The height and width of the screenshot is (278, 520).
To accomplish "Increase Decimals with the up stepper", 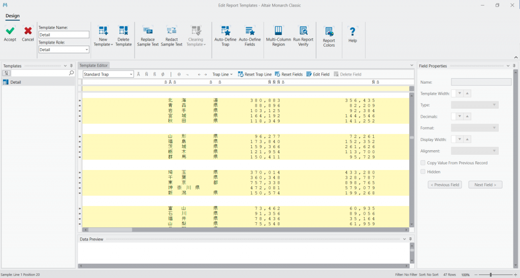I will click(467, 117).
